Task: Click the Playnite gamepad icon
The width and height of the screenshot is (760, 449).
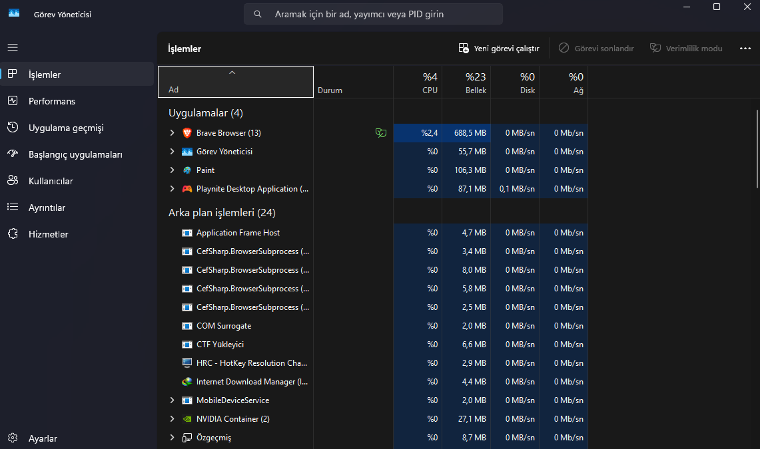Action: tap(187, 189)
